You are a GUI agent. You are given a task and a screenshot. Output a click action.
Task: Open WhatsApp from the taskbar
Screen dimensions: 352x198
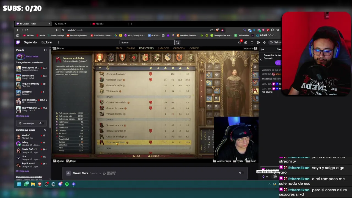[x=26, y=184]
